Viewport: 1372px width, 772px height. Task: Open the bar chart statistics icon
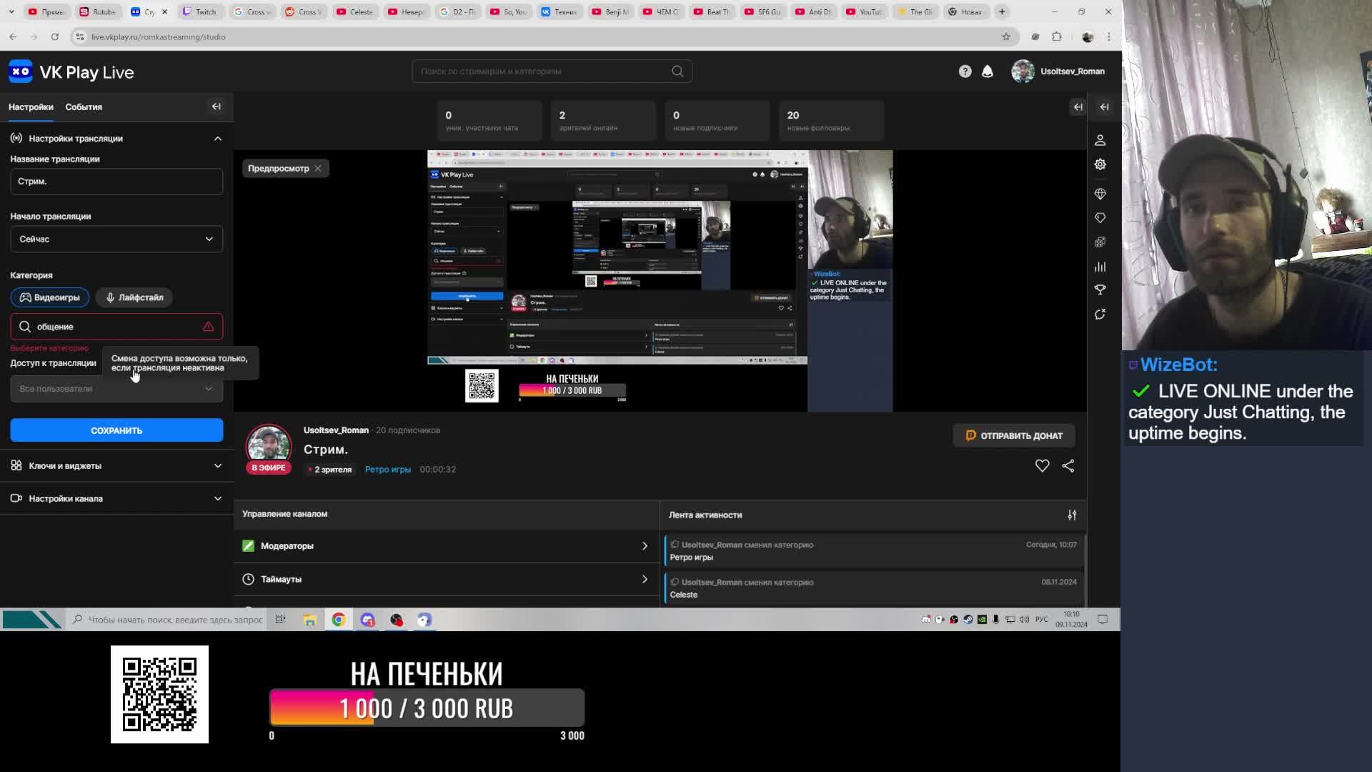point(1100,267)
